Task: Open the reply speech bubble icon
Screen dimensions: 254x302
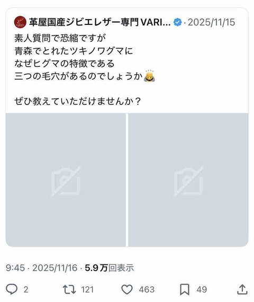Action: point(12,289)
